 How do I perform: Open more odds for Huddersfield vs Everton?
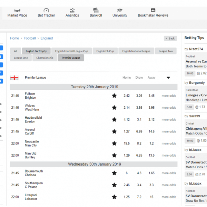169,120
